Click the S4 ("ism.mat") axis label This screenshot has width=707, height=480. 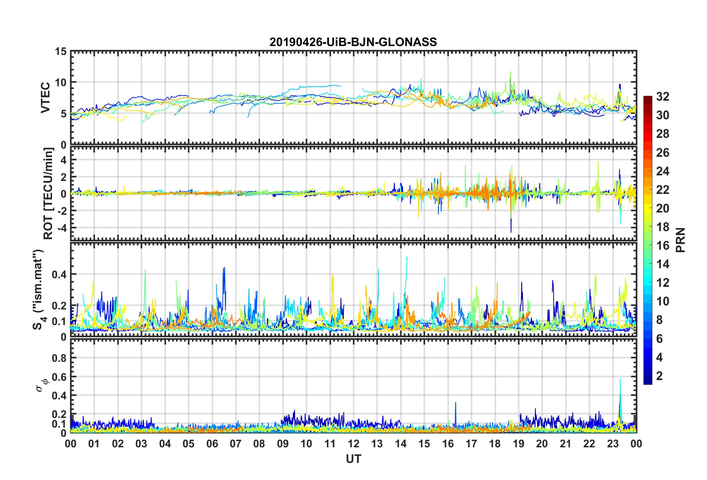point(38,289)
